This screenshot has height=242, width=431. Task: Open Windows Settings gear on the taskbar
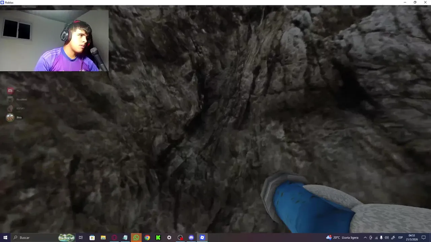[169, 238]
